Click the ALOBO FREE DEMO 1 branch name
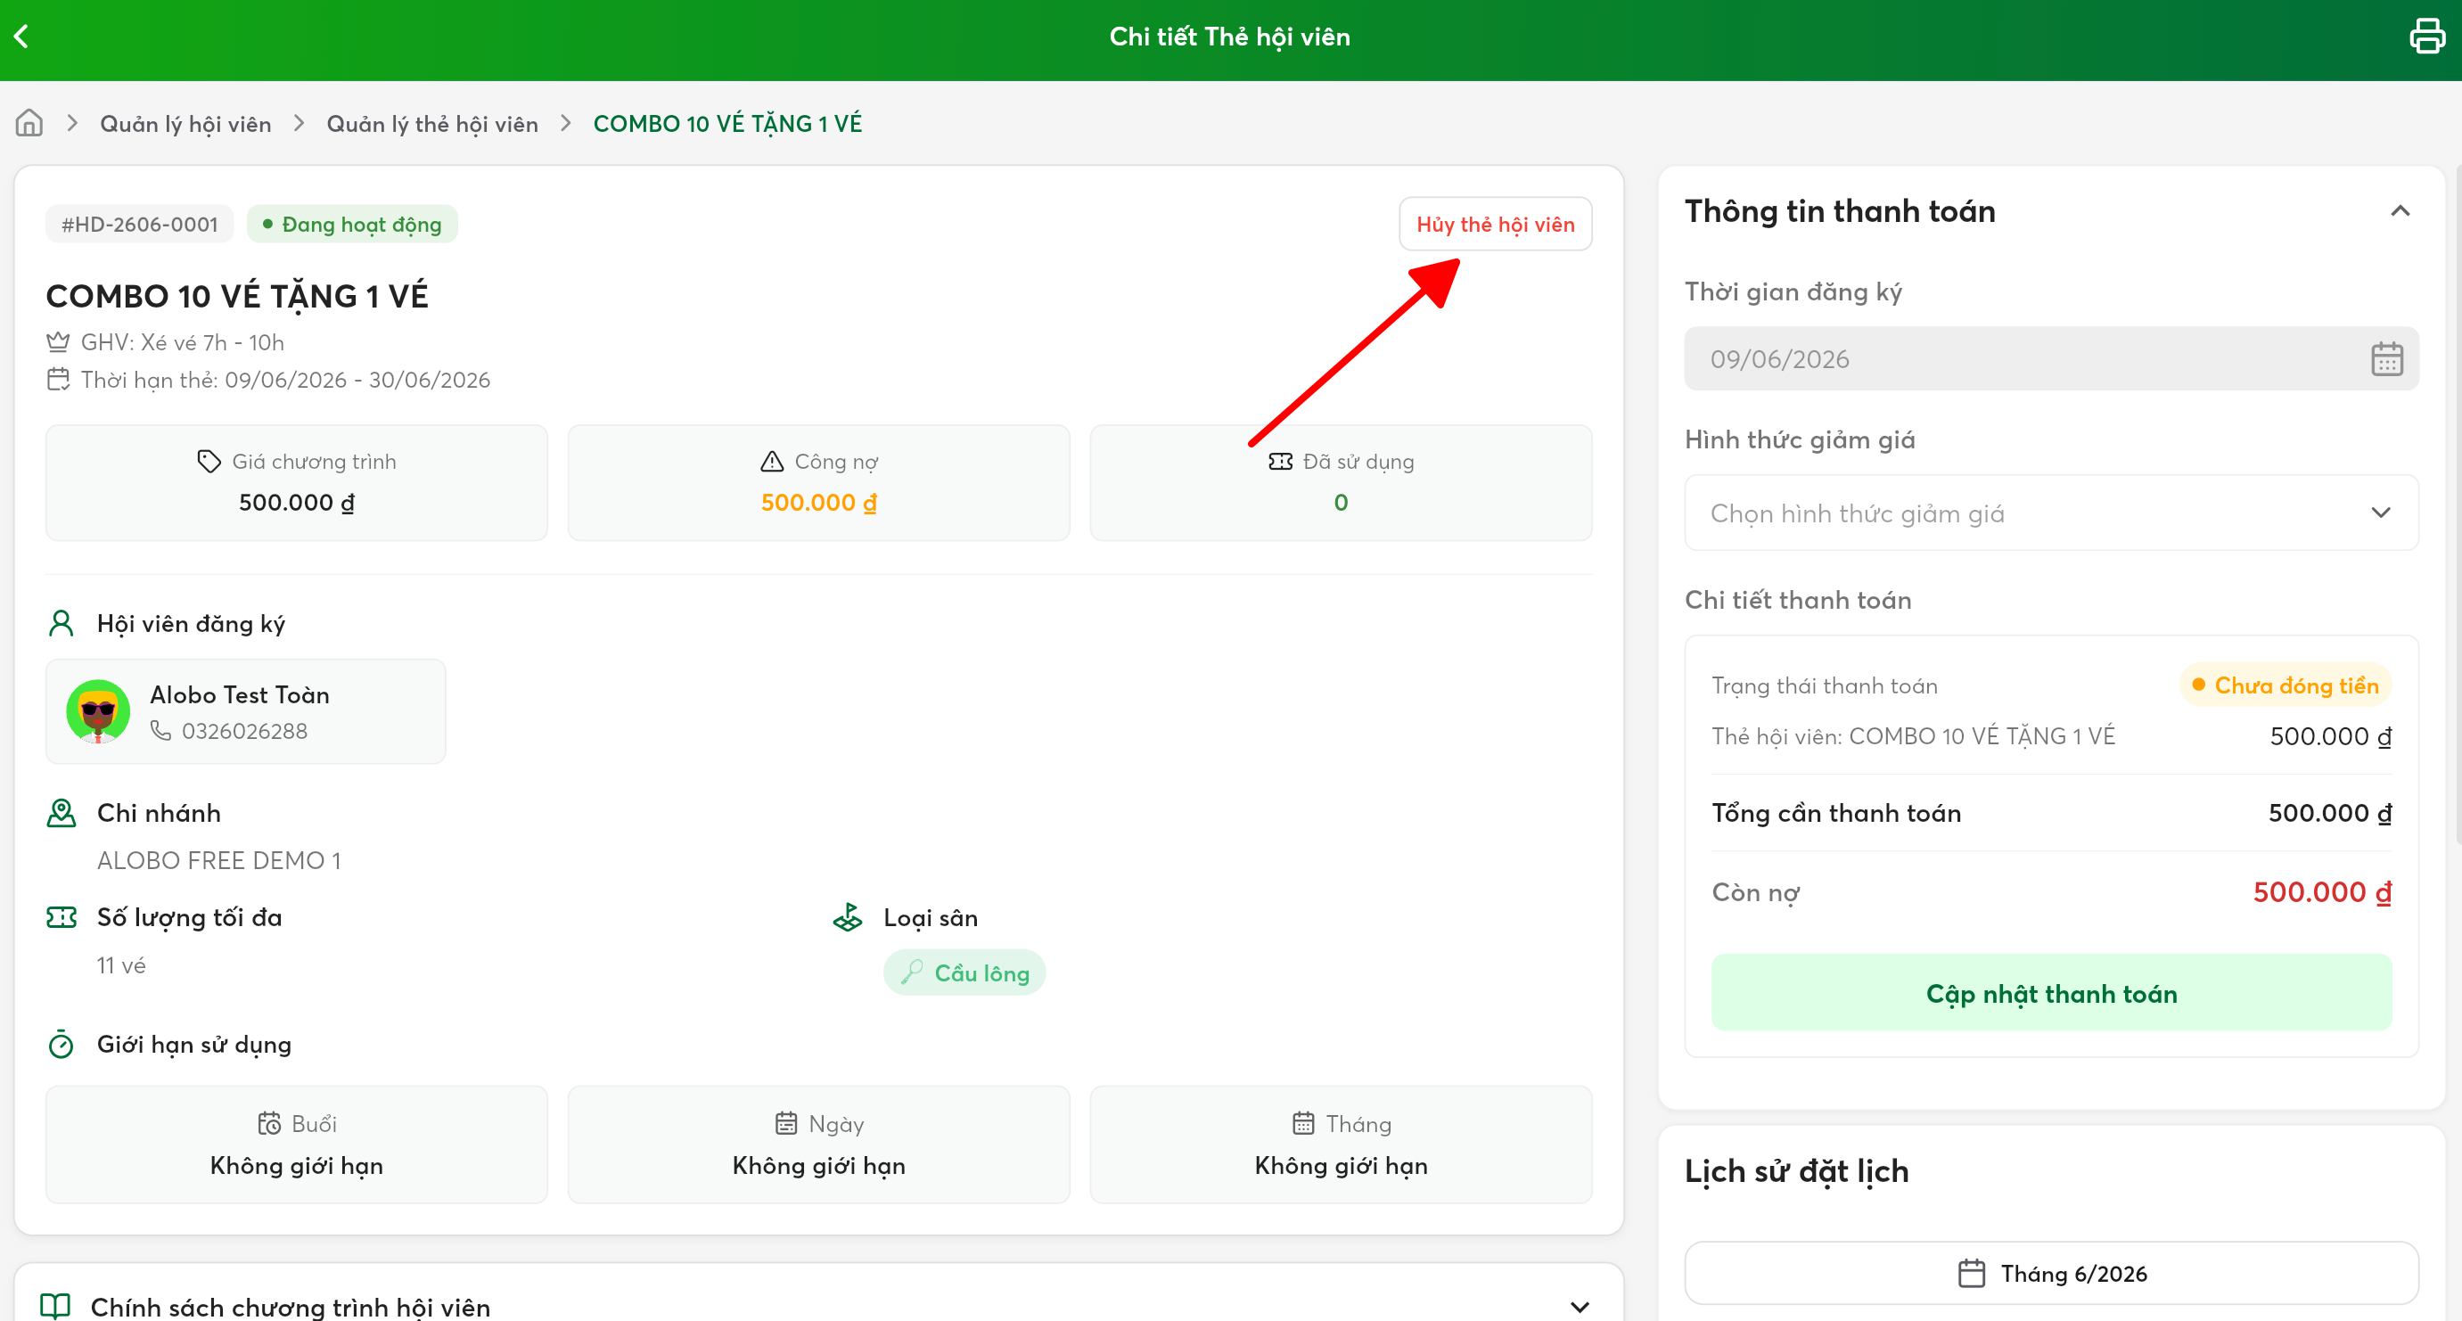 coord(219,860)
